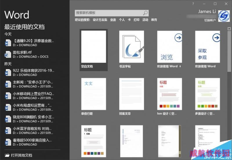Open the 采取参观 tour template

207,50
